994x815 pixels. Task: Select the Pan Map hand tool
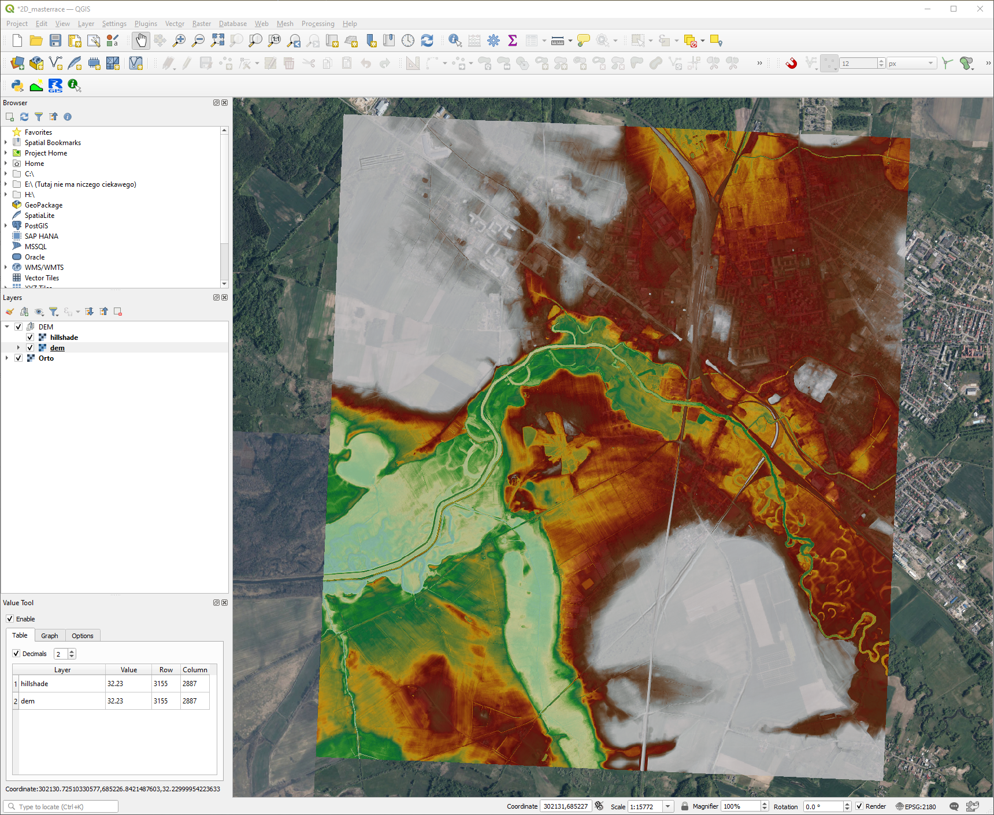(x=141, y=40)
